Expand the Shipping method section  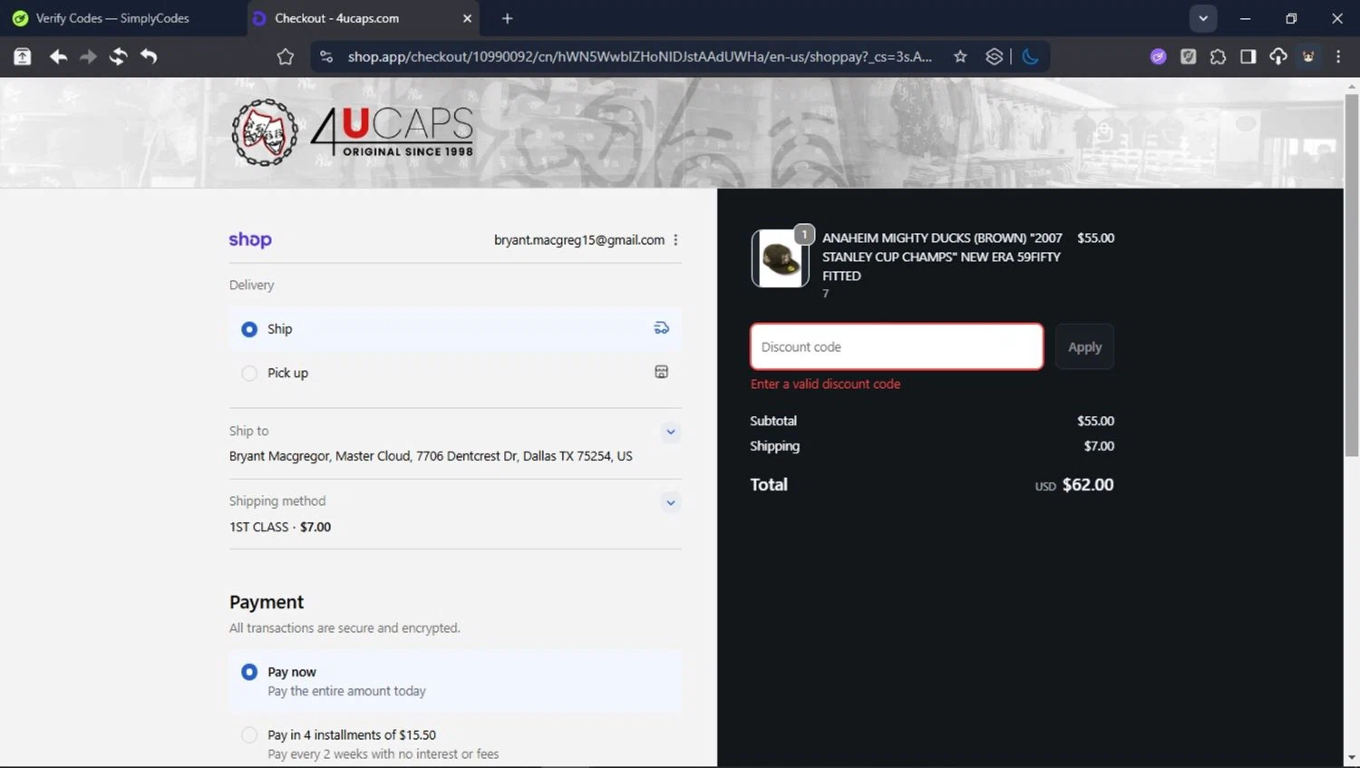click(x=671, y=502)
